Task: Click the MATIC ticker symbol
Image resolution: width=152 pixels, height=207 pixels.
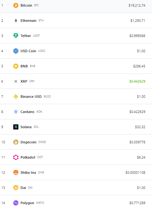Action: coord(40,203)
